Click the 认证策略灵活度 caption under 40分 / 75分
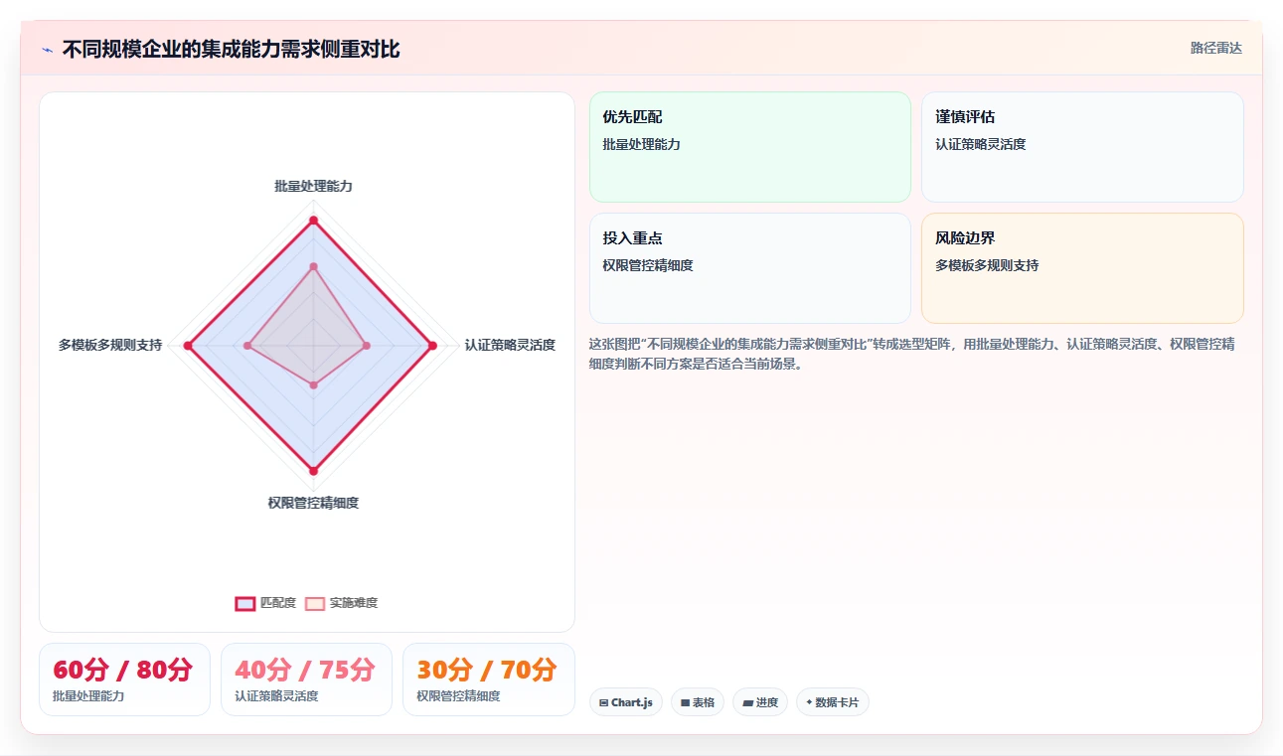This screenshot has height=756, width=1283. (276, 696)
